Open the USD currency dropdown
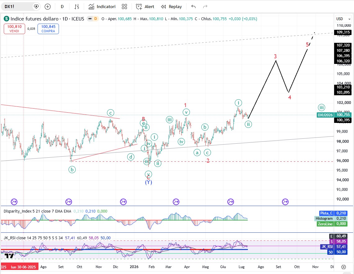354x274 pixels. tap(343, 19)
